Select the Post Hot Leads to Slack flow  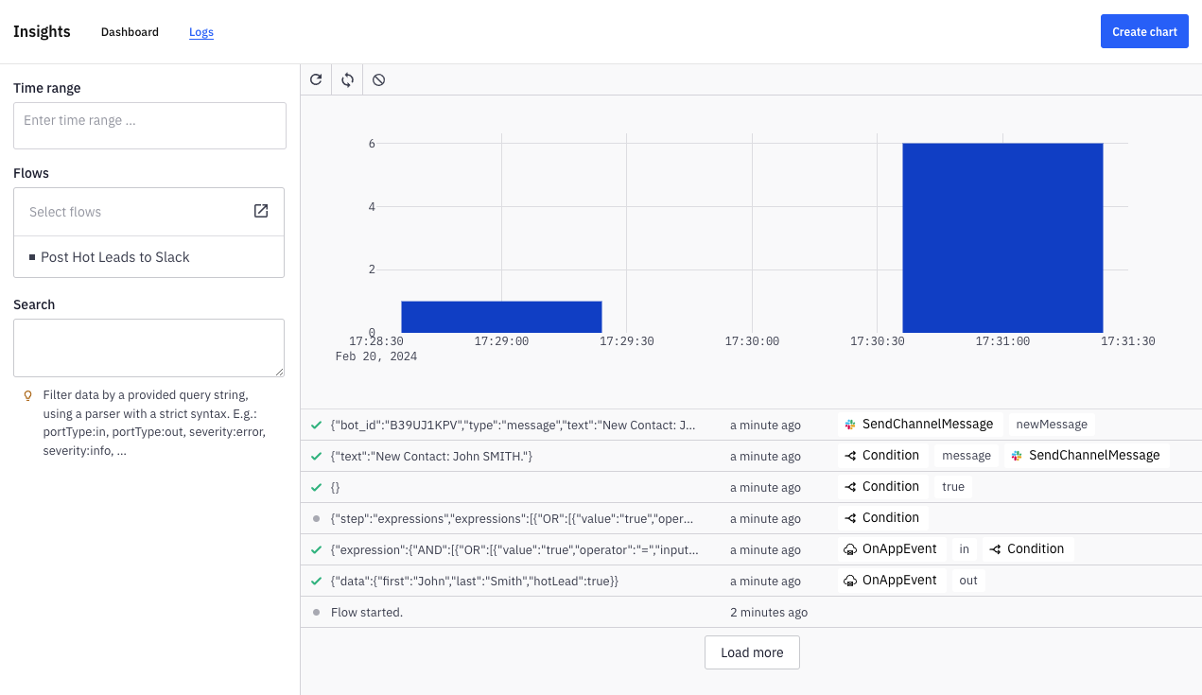pyautogui.click(x=114, y=257)
